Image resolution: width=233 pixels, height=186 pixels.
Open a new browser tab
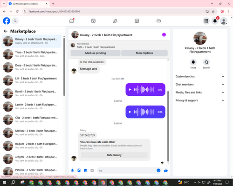coord(53,4)
